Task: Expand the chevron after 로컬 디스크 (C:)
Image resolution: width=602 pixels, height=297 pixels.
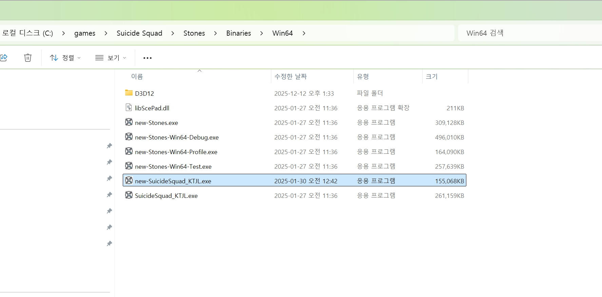Action: [63, 33]
